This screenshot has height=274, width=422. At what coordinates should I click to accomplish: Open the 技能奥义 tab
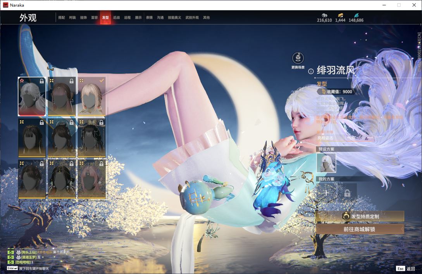[174, 17]
